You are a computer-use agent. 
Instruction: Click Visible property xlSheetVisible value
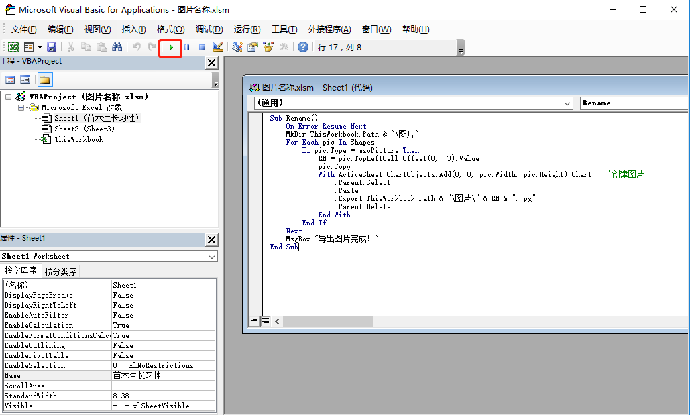click(x=163, y=406)
